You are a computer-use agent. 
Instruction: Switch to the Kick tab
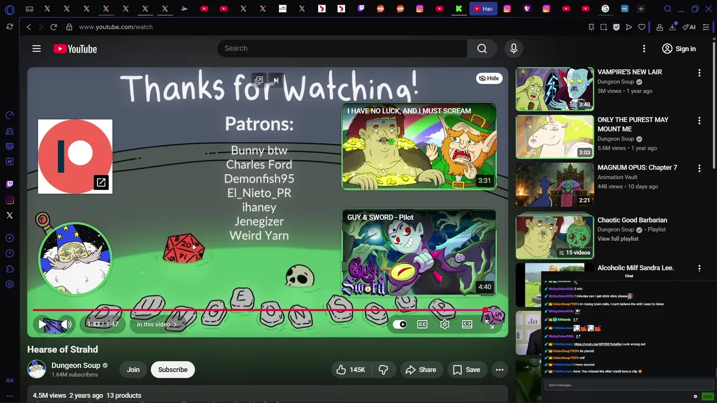pos(459,9)
